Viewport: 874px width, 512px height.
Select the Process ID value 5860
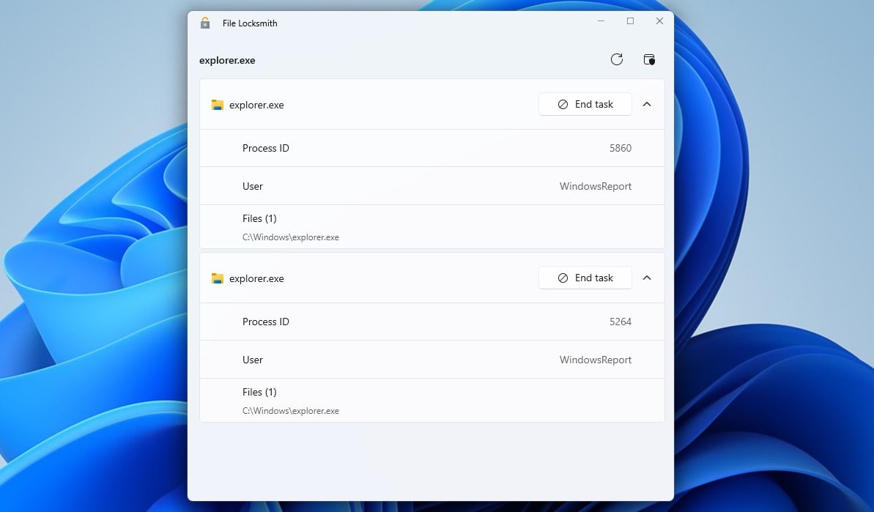621,148
